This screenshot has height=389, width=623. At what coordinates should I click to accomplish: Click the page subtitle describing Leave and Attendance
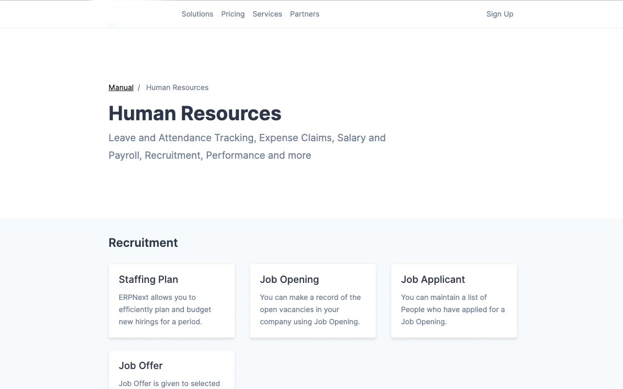[x=247, y=146]
